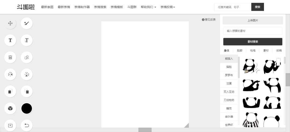The image size is (290, 132).
Task: Expand the 帮助我们 dropdown menu
Action: tap(148, 7)
